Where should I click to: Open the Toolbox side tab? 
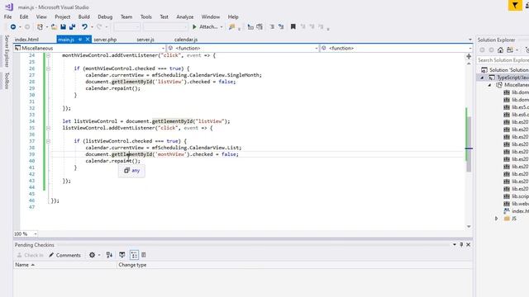point(7,81)
